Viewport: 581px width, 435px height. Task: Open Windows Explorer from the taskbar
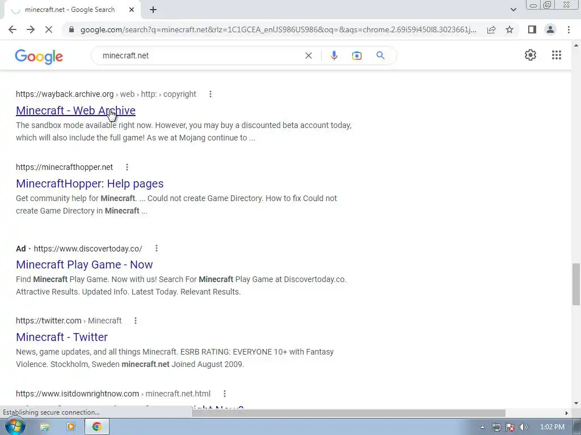click(44, 427)
